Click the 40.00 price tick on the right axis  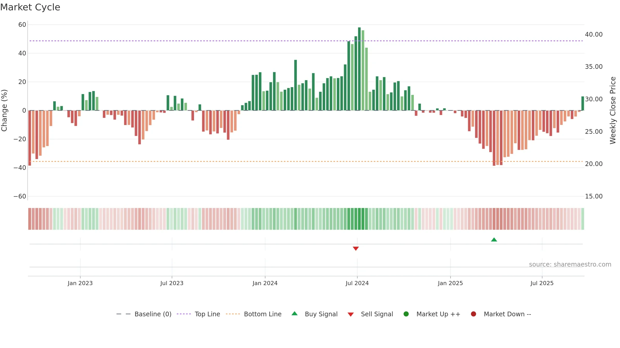pos(594,35)
